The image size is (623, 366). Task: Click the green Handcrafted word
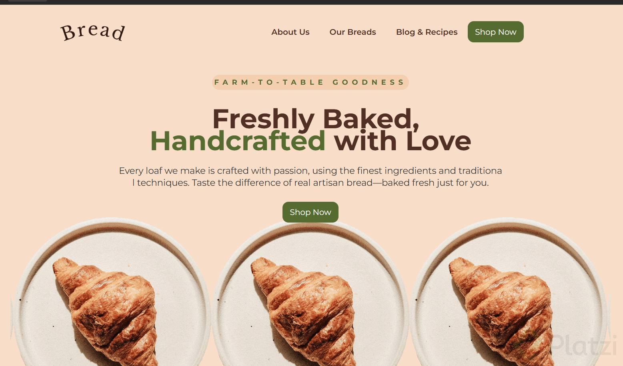tap(238, 141)
